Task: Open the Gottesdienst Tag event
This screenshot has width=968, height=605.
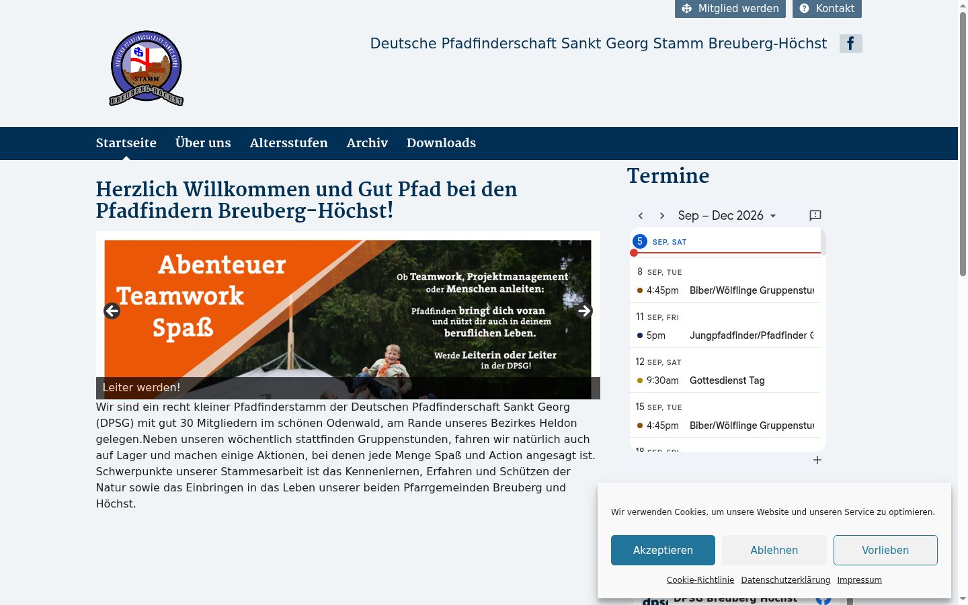Action: pos(725,380)
